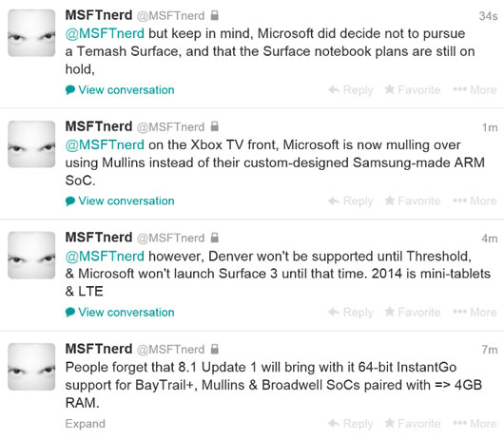This screenshot has width=504, height=439.
Task: Reply to the Temash Surface tweet
Action: coord(351,90)
